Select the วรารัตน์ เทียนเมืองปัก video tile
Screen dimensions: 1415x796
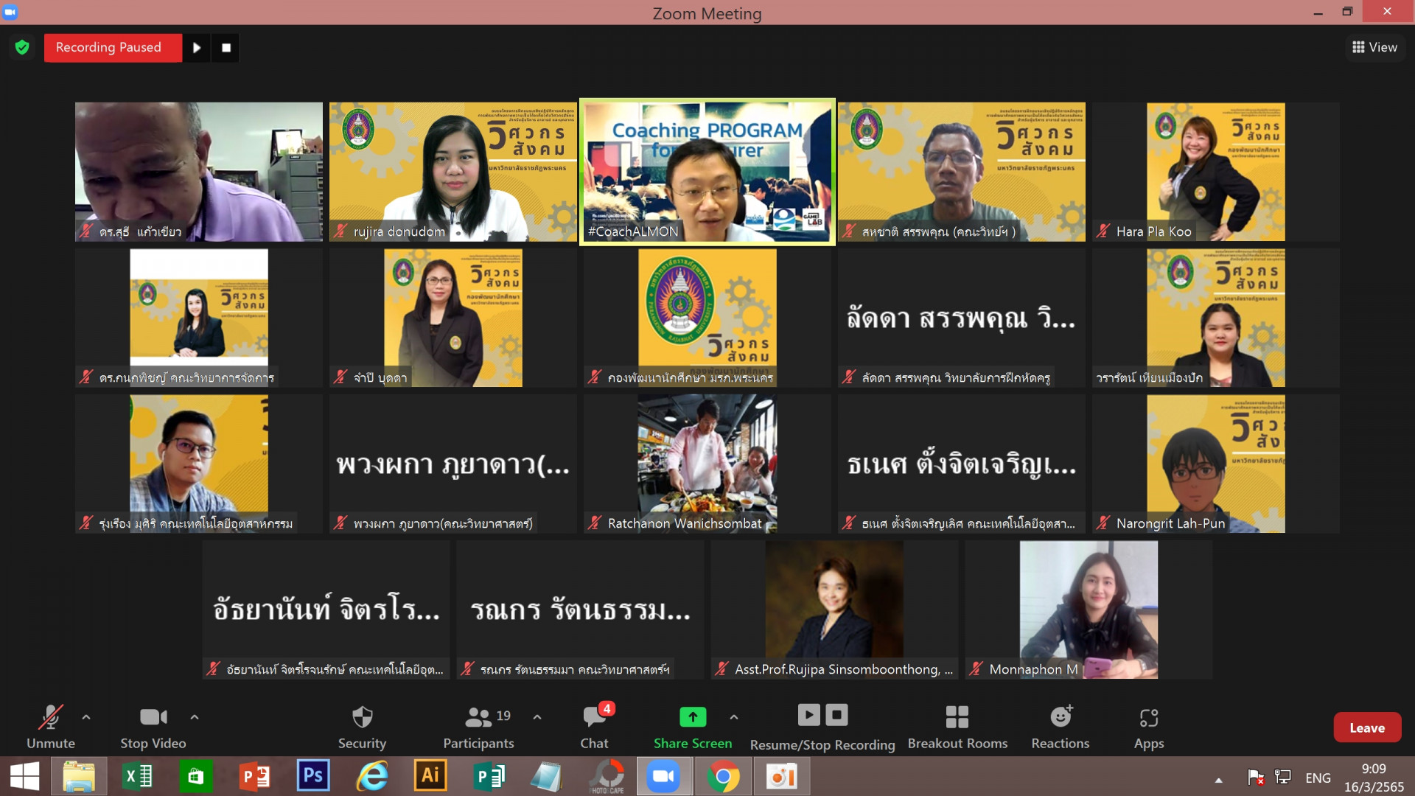[x=1216, y=318]
